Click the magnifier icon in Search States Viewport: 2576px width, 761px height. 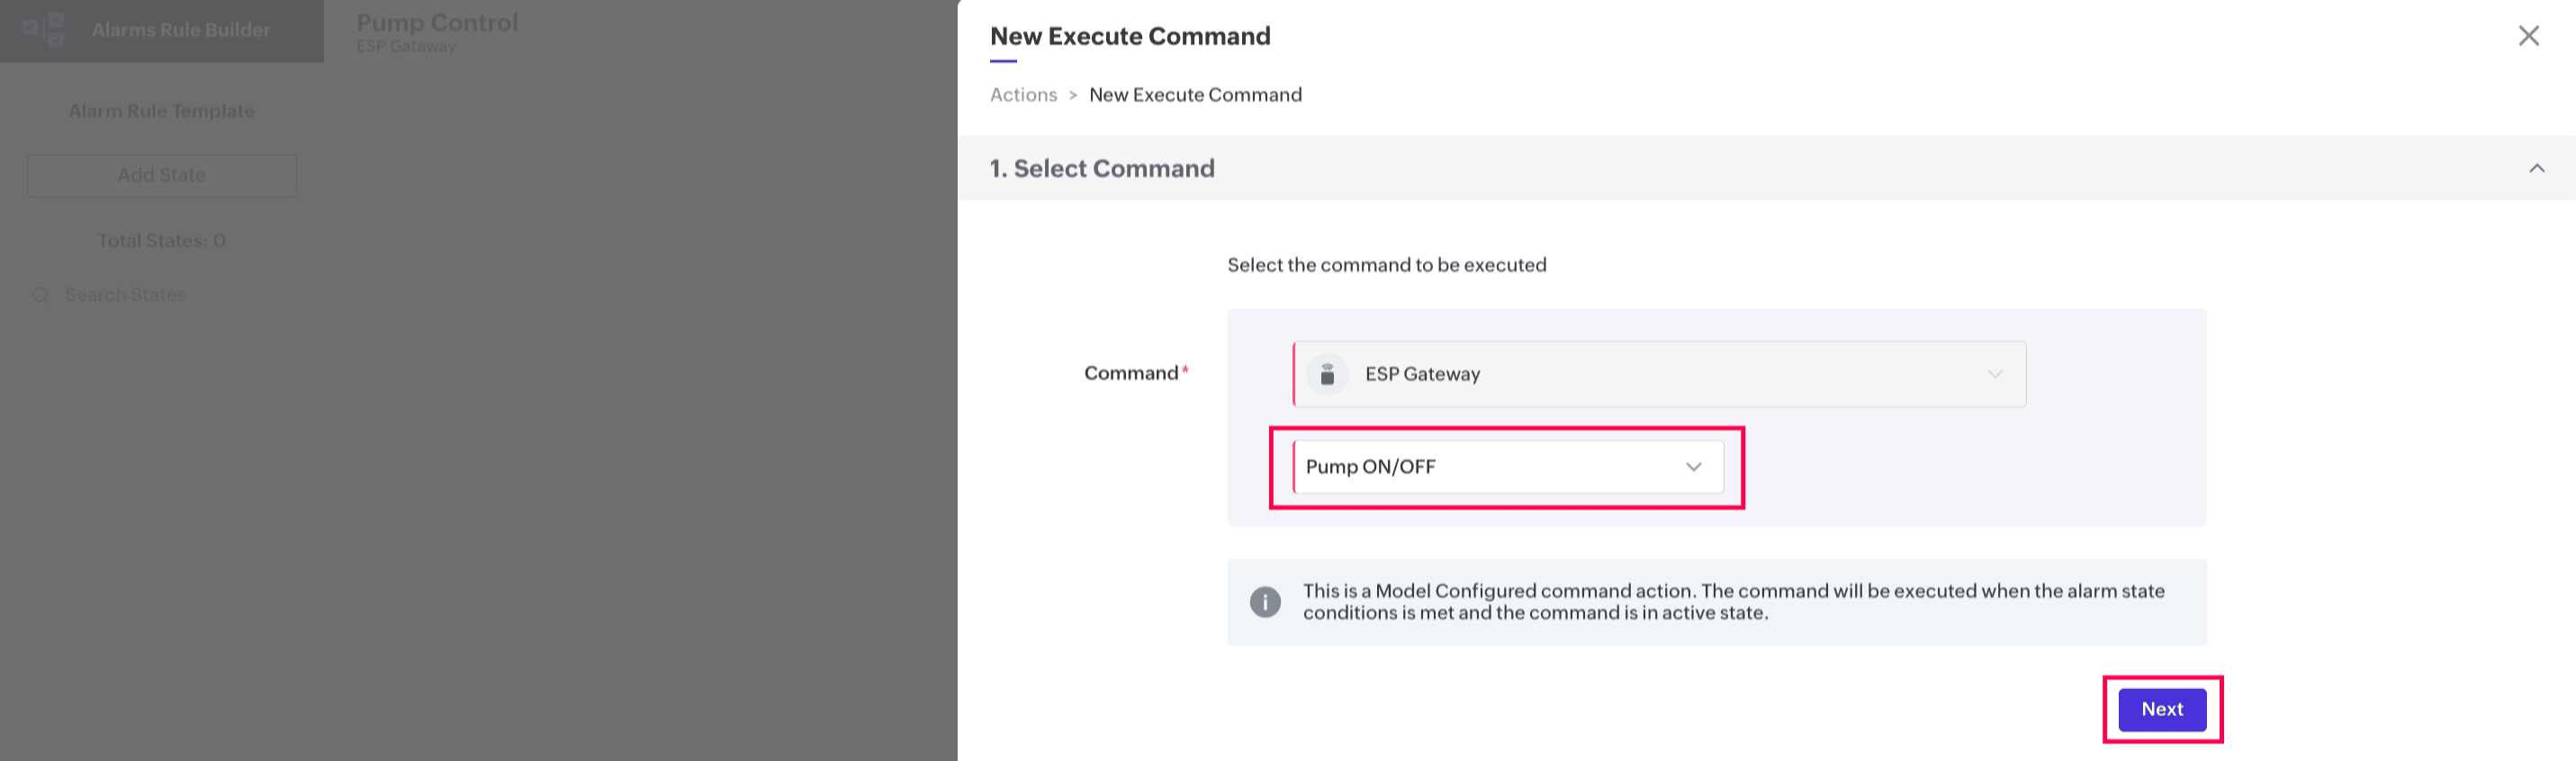point(41,295)
